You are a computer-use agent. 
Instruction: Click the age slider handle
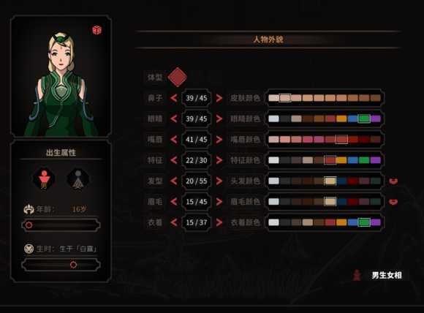(x=29, y=225)
